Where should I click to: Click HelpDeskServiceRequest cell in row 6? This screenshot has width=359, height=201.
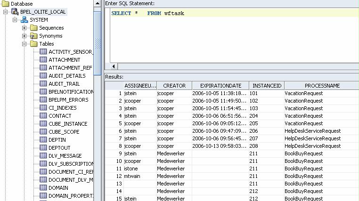click(x=312, y=131)
